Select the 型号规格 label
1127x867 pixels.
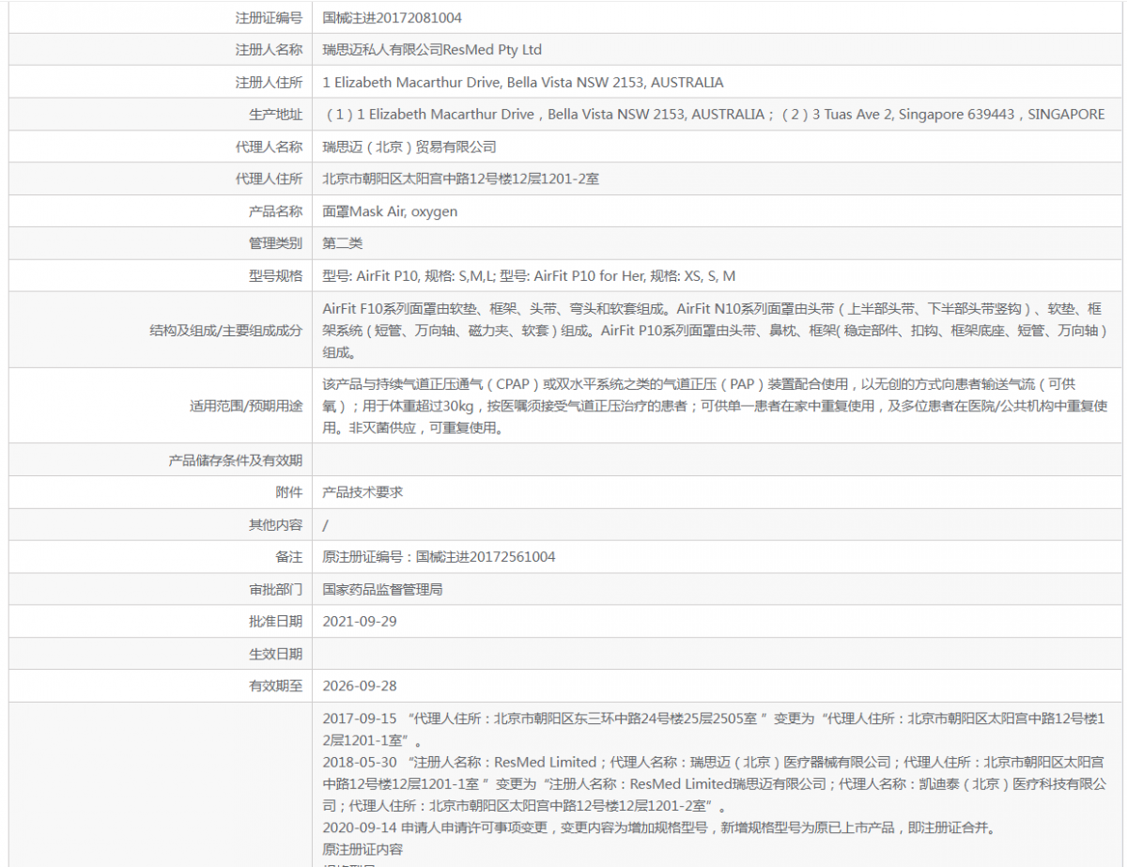point(275,275)
